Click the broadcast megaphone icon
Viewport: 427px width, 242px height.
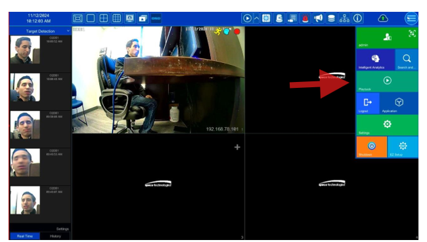318,18
